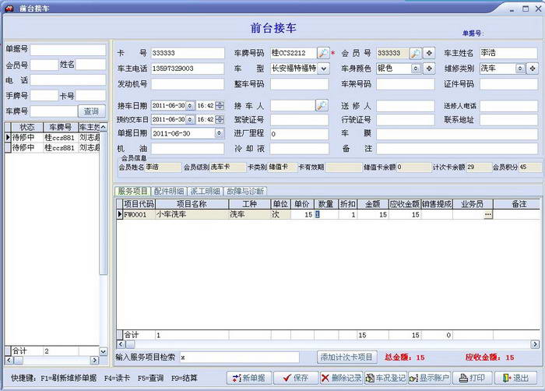The image size is (545, 391).
Task: Expand the 车型 dropdown list
Action: 323,69
